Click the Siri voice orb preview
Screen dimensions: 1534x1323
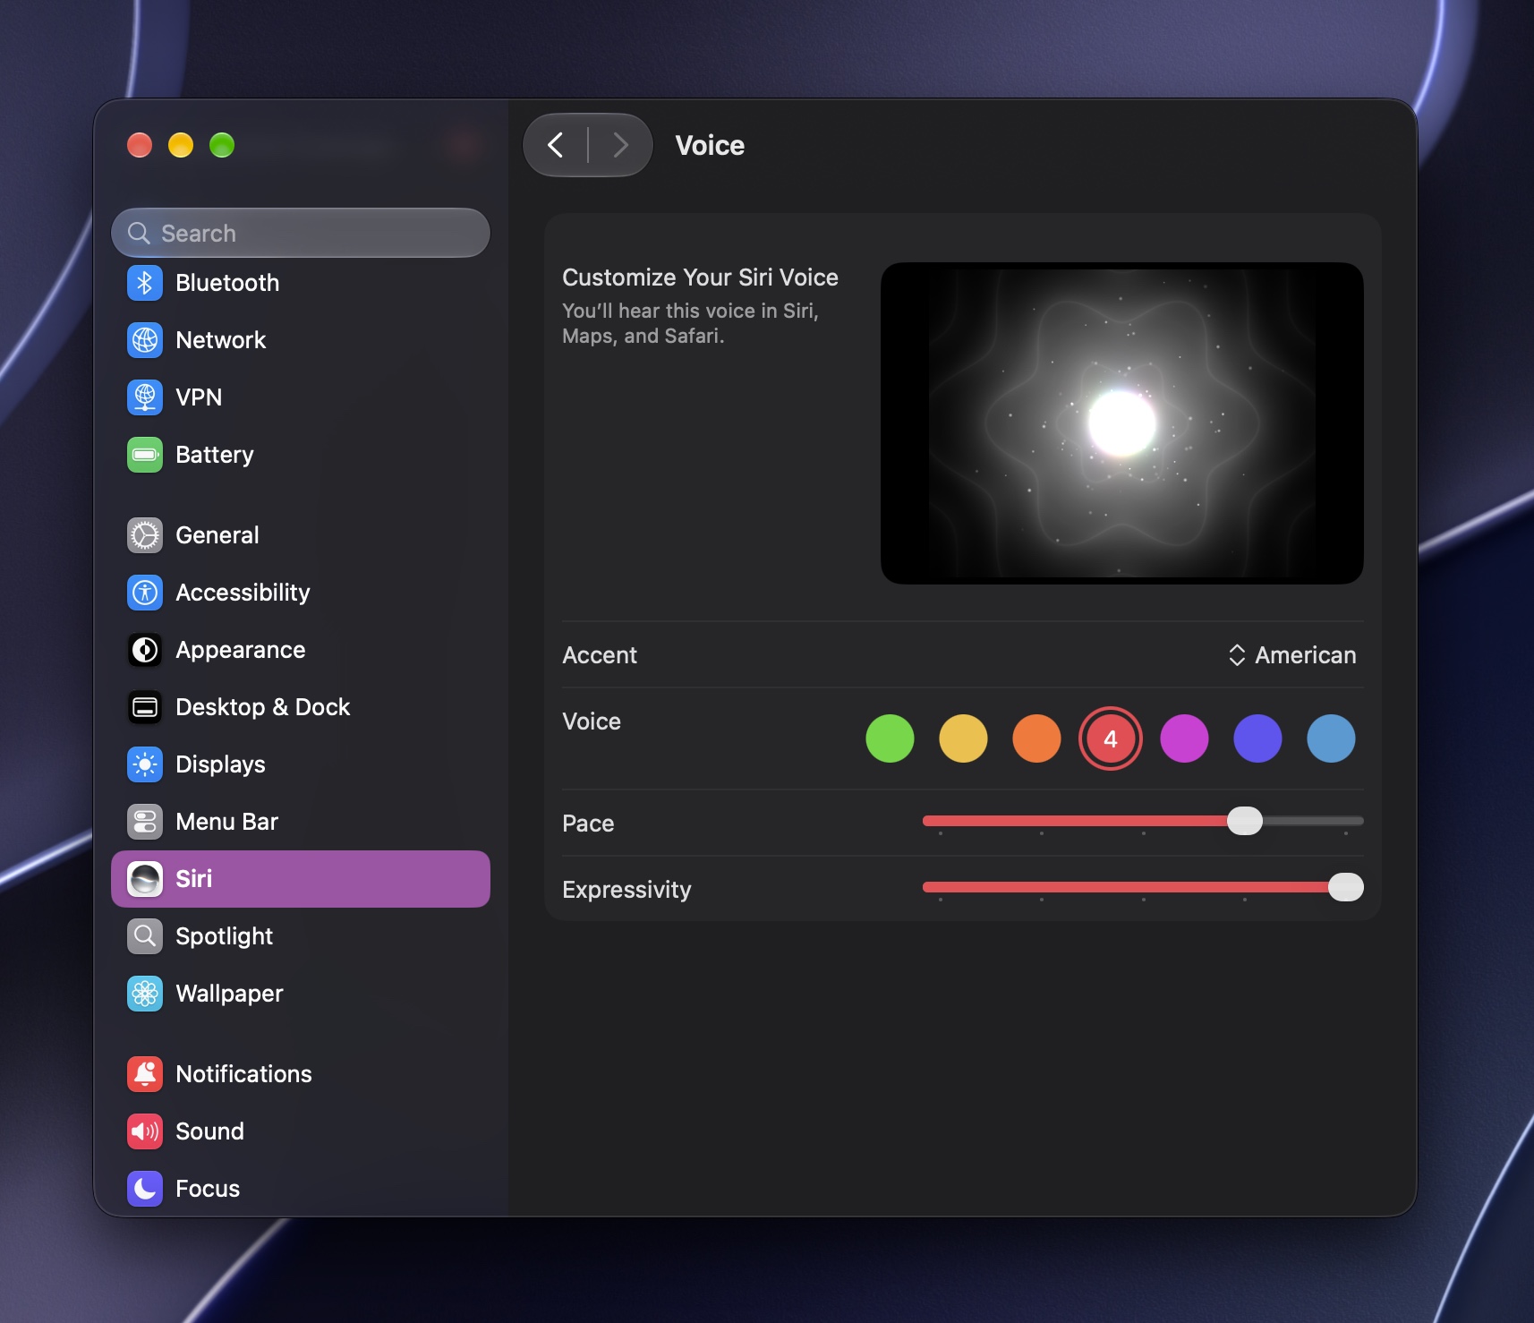tap(1122, 423)
